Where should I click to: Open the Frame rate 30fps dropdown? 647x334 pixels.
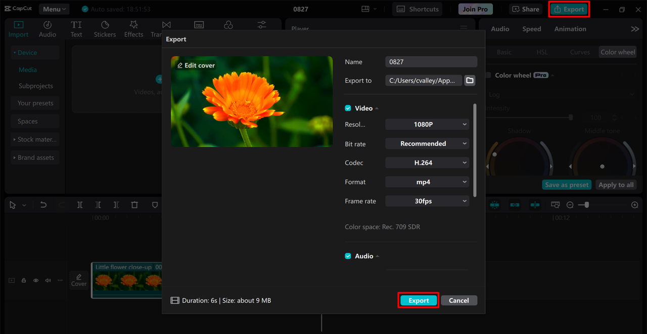pyautogui.click(x=427, y=201)
